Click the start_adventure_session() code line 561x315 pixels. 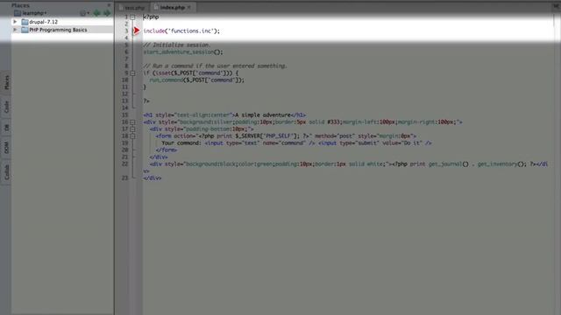[183, 52]
